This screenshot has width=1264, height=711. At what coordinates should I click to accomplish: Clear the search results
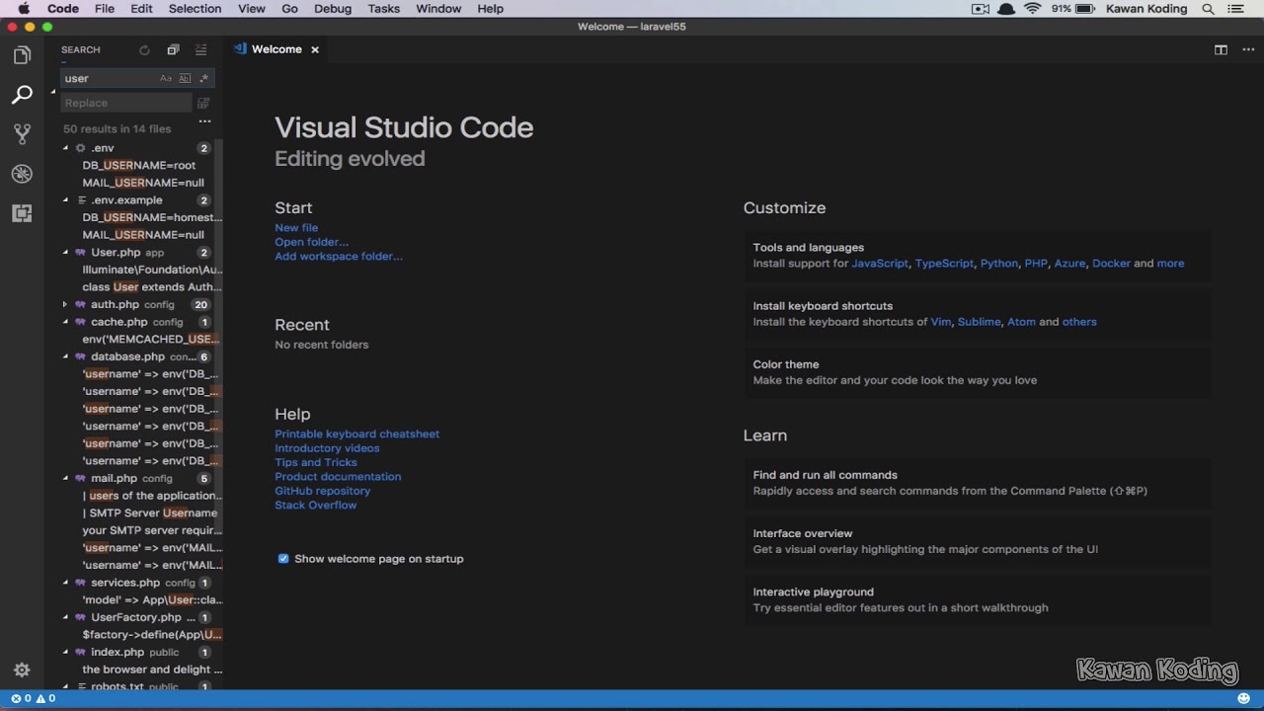click(x=200, y=49)
